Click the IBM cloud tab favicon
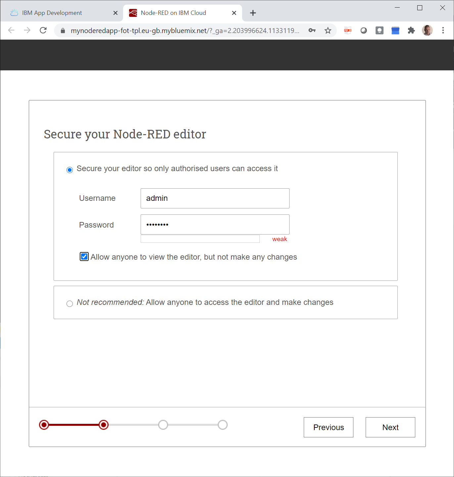Image resolution: width=454 pixels, height=477 pixels. [14, 13]
